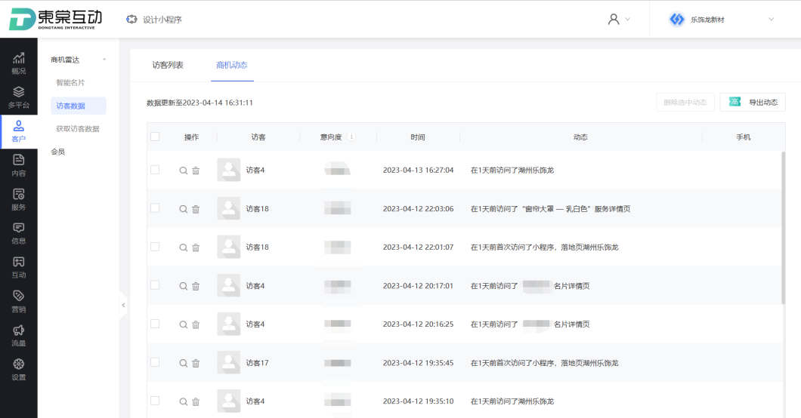View details for 访客18 at 22:01:07
This screenshot has height=418, width=801.
click(183, 247)
